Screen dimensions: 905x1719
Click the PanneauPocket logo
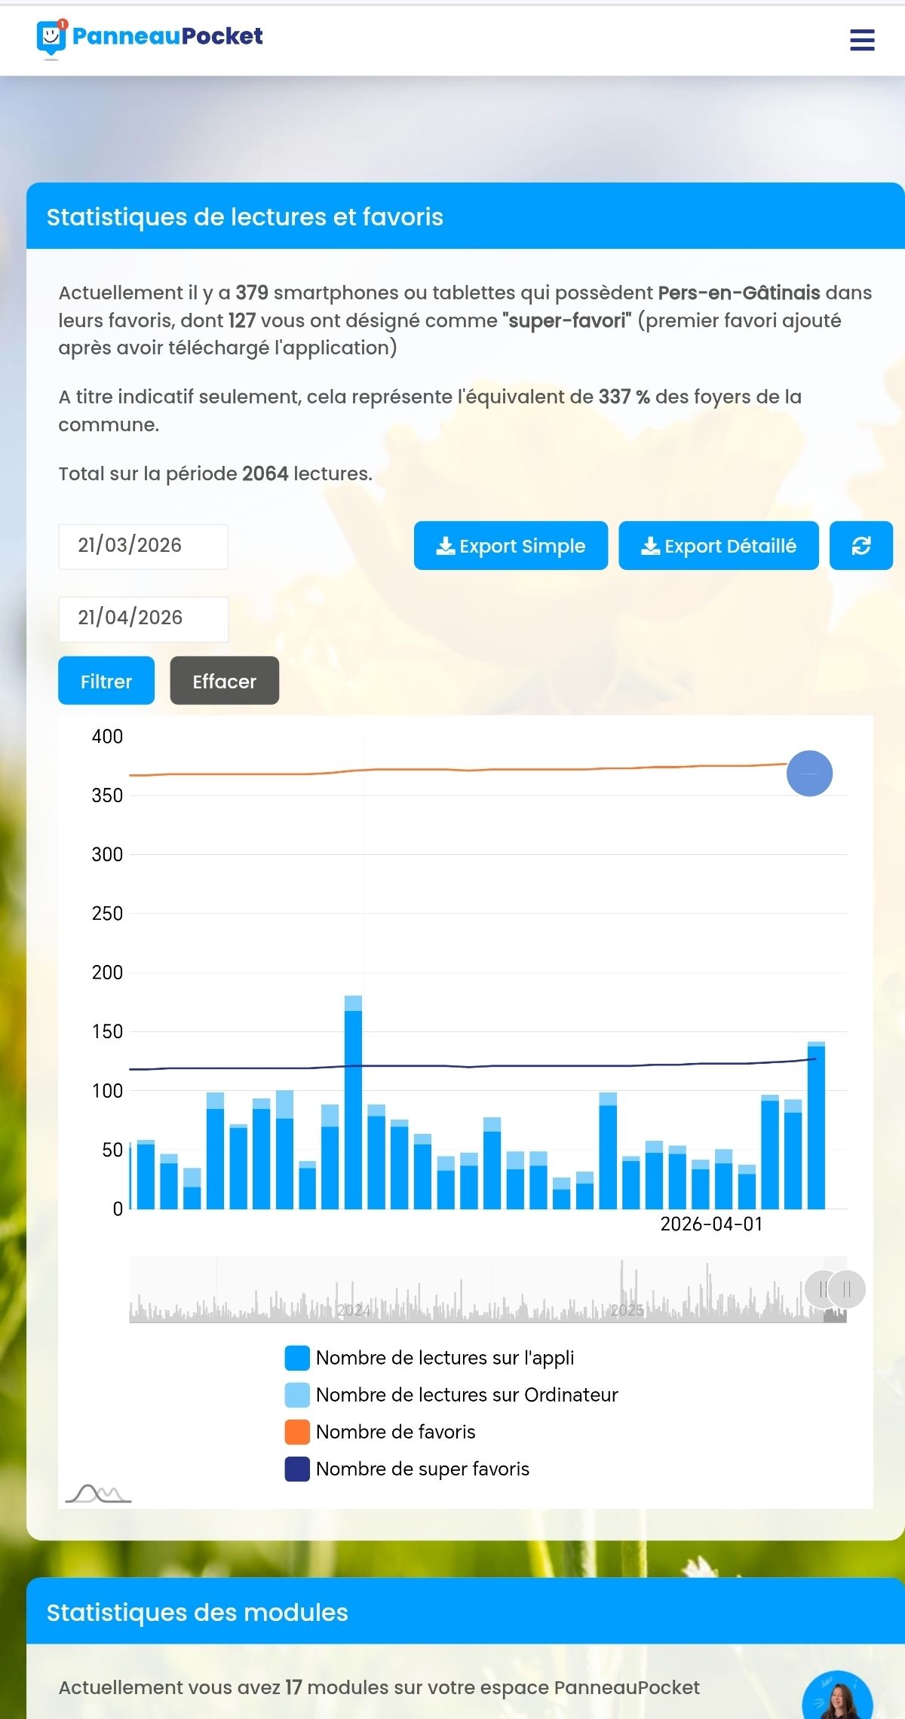click(x=150, y=38)
